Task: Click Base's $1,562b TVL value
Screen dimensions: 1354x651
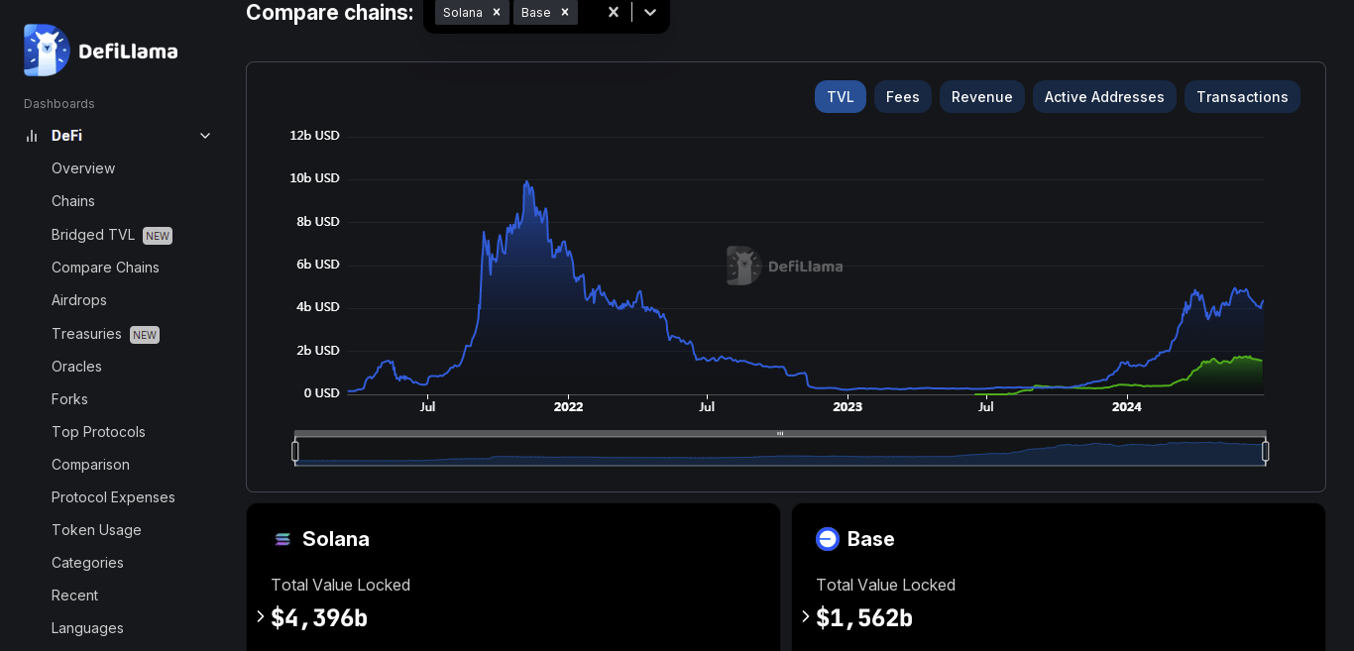Action: tap(864, 617)
